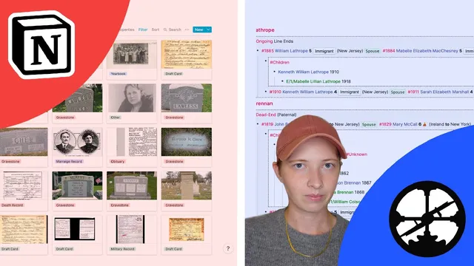Open the Kenneth William Lathrope 1910 entry
This screenshot has height=266, width=474.
pyautogui.click(x=308, y=72)
